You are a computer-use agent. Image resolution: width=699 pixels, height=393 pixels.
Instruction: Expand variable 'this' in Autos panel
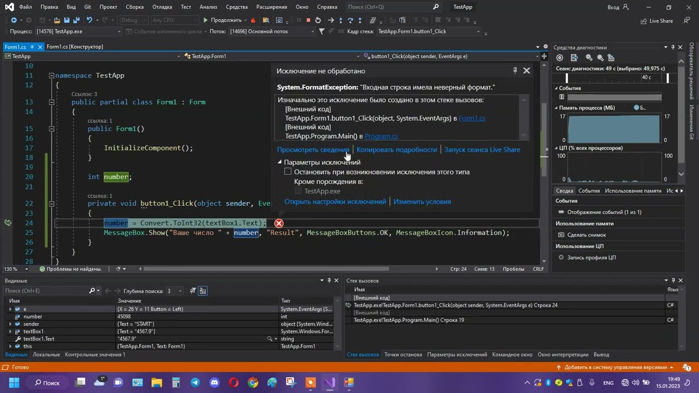tap(10, 347)
